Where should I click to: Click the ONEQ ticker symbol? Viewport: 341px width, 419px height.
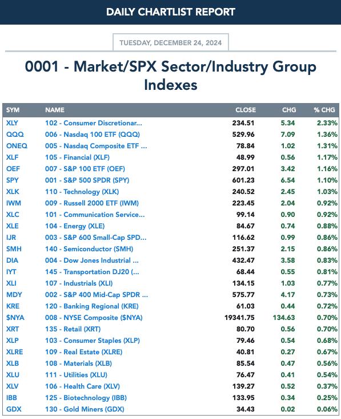pos(17,146)
